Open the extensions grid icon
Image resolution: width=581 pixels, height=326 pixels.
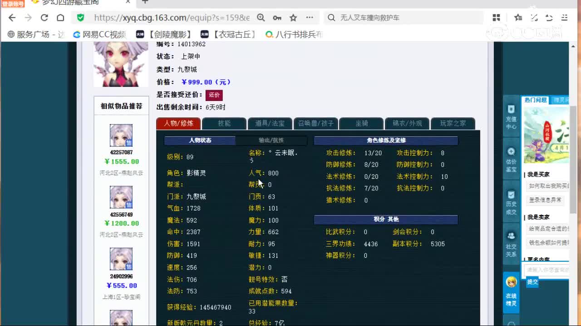[496, 18]
